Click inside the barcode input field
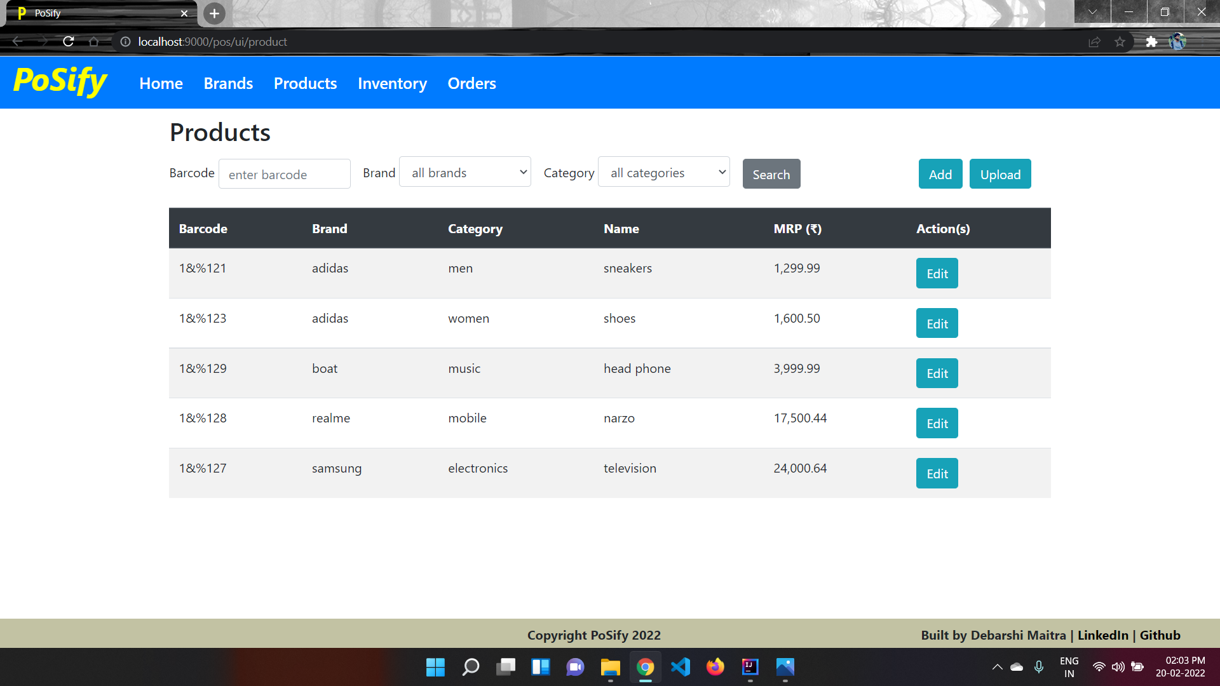The width and height of the screenshot is (1220, 686). [284, 173]
